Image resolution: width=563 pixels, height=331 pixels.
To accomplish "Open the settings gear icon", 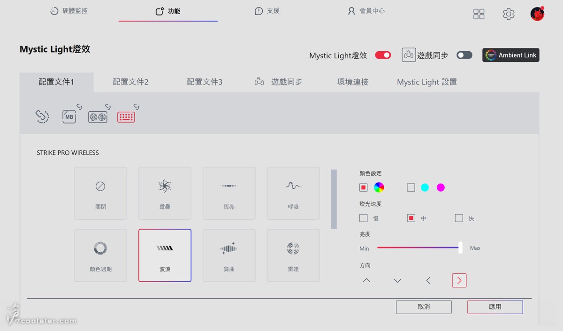I will [509, 14].
